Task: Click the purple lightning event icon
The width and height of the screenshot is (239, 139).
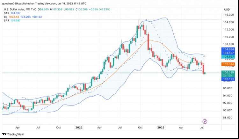Action: click(205, 121)
